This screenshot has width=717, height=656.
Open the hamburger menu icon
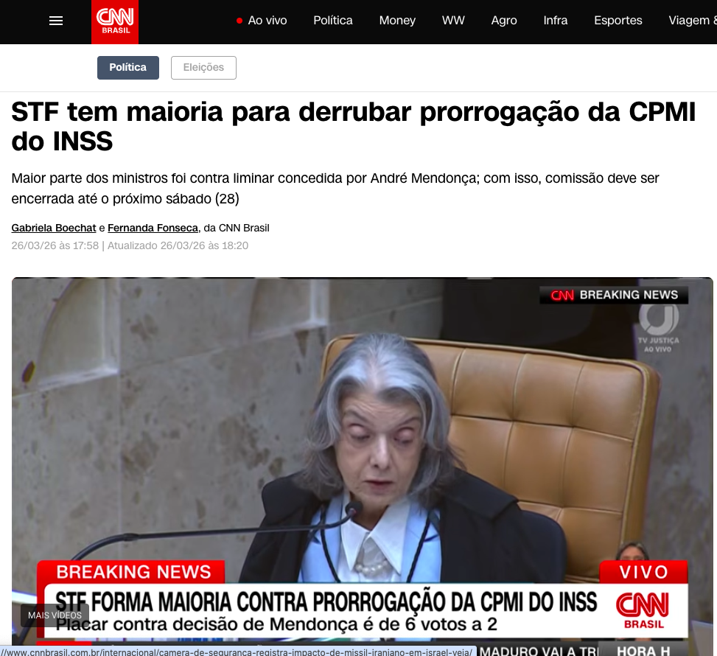click(x=56, y=21)
